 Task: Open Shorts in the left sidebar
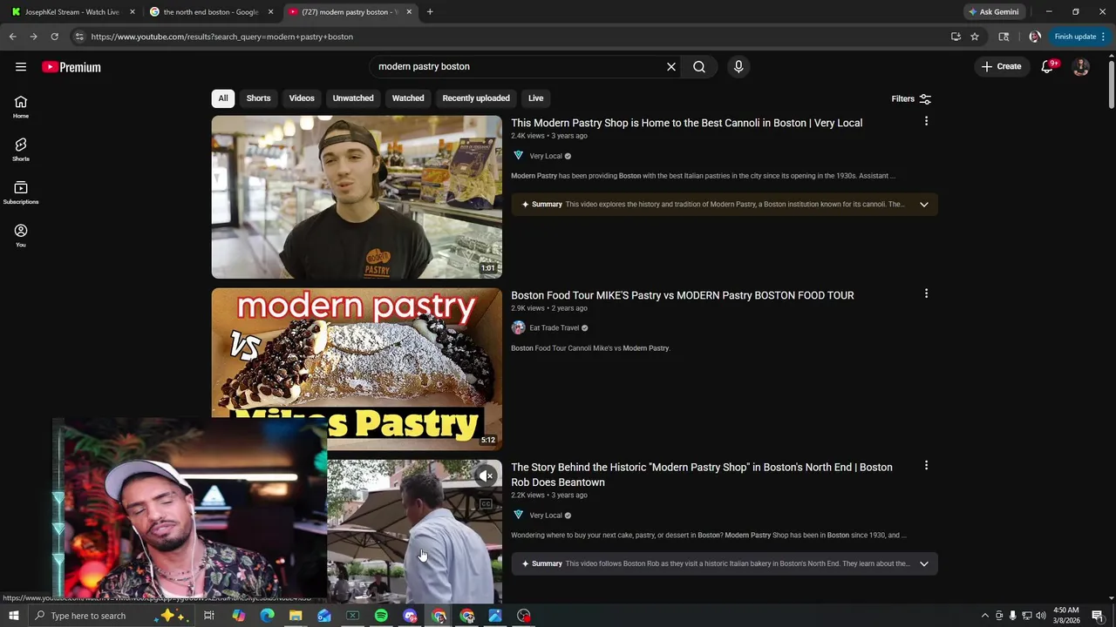click(x=21, y=150)
